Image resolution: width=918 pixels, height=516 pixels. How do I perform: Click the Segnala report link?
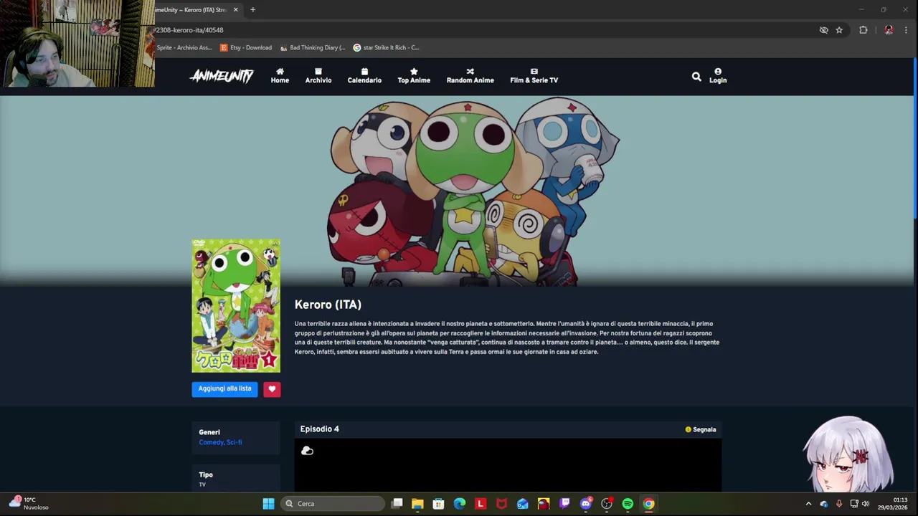(701, 429)
